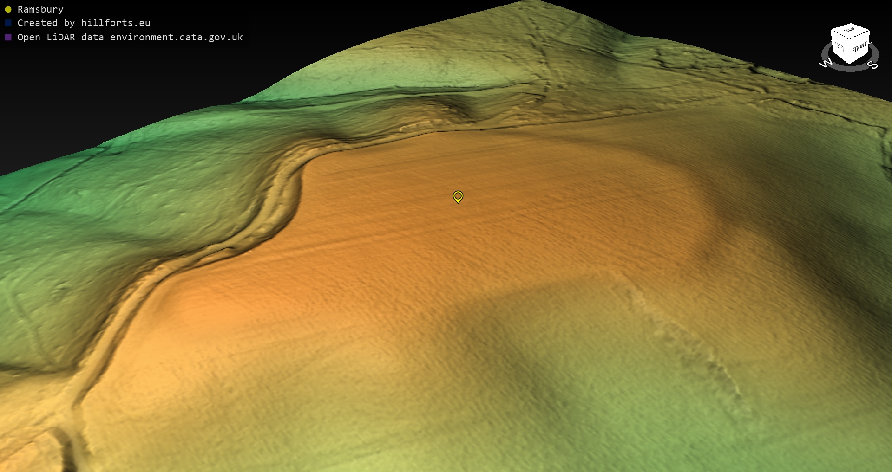Click the yellow circle legend marker
This screenshot has width=892, height=472.
pos(8,9)
